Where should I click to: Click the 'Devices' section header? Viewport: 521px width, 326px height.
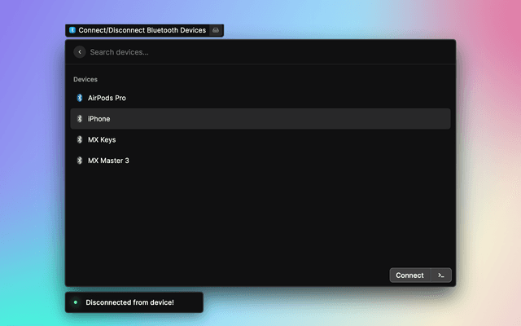pyautogui.click(x=85, y=80)
